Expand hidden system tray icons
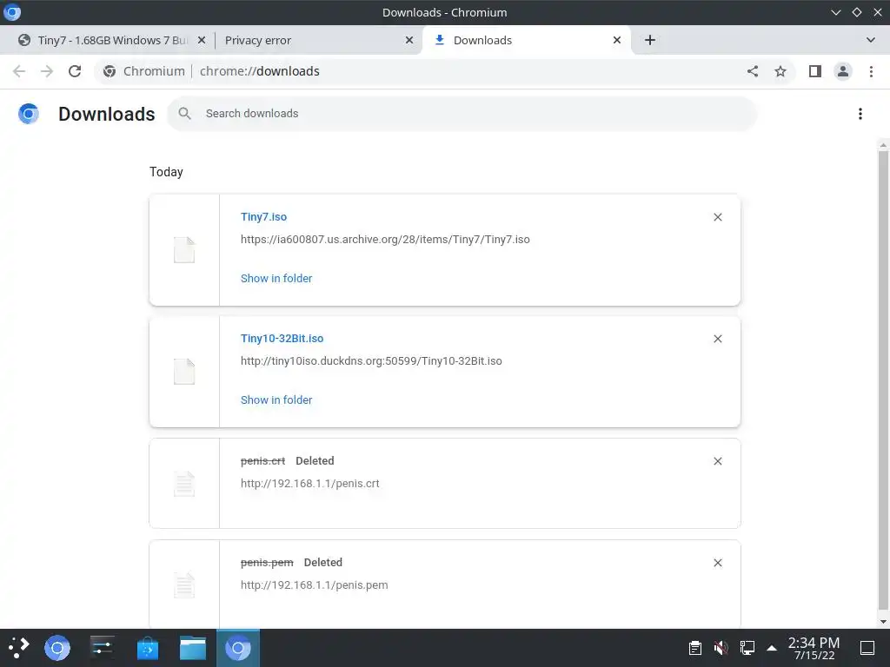Viewport: 890px width, 667px height. click(x=772, y=648)
